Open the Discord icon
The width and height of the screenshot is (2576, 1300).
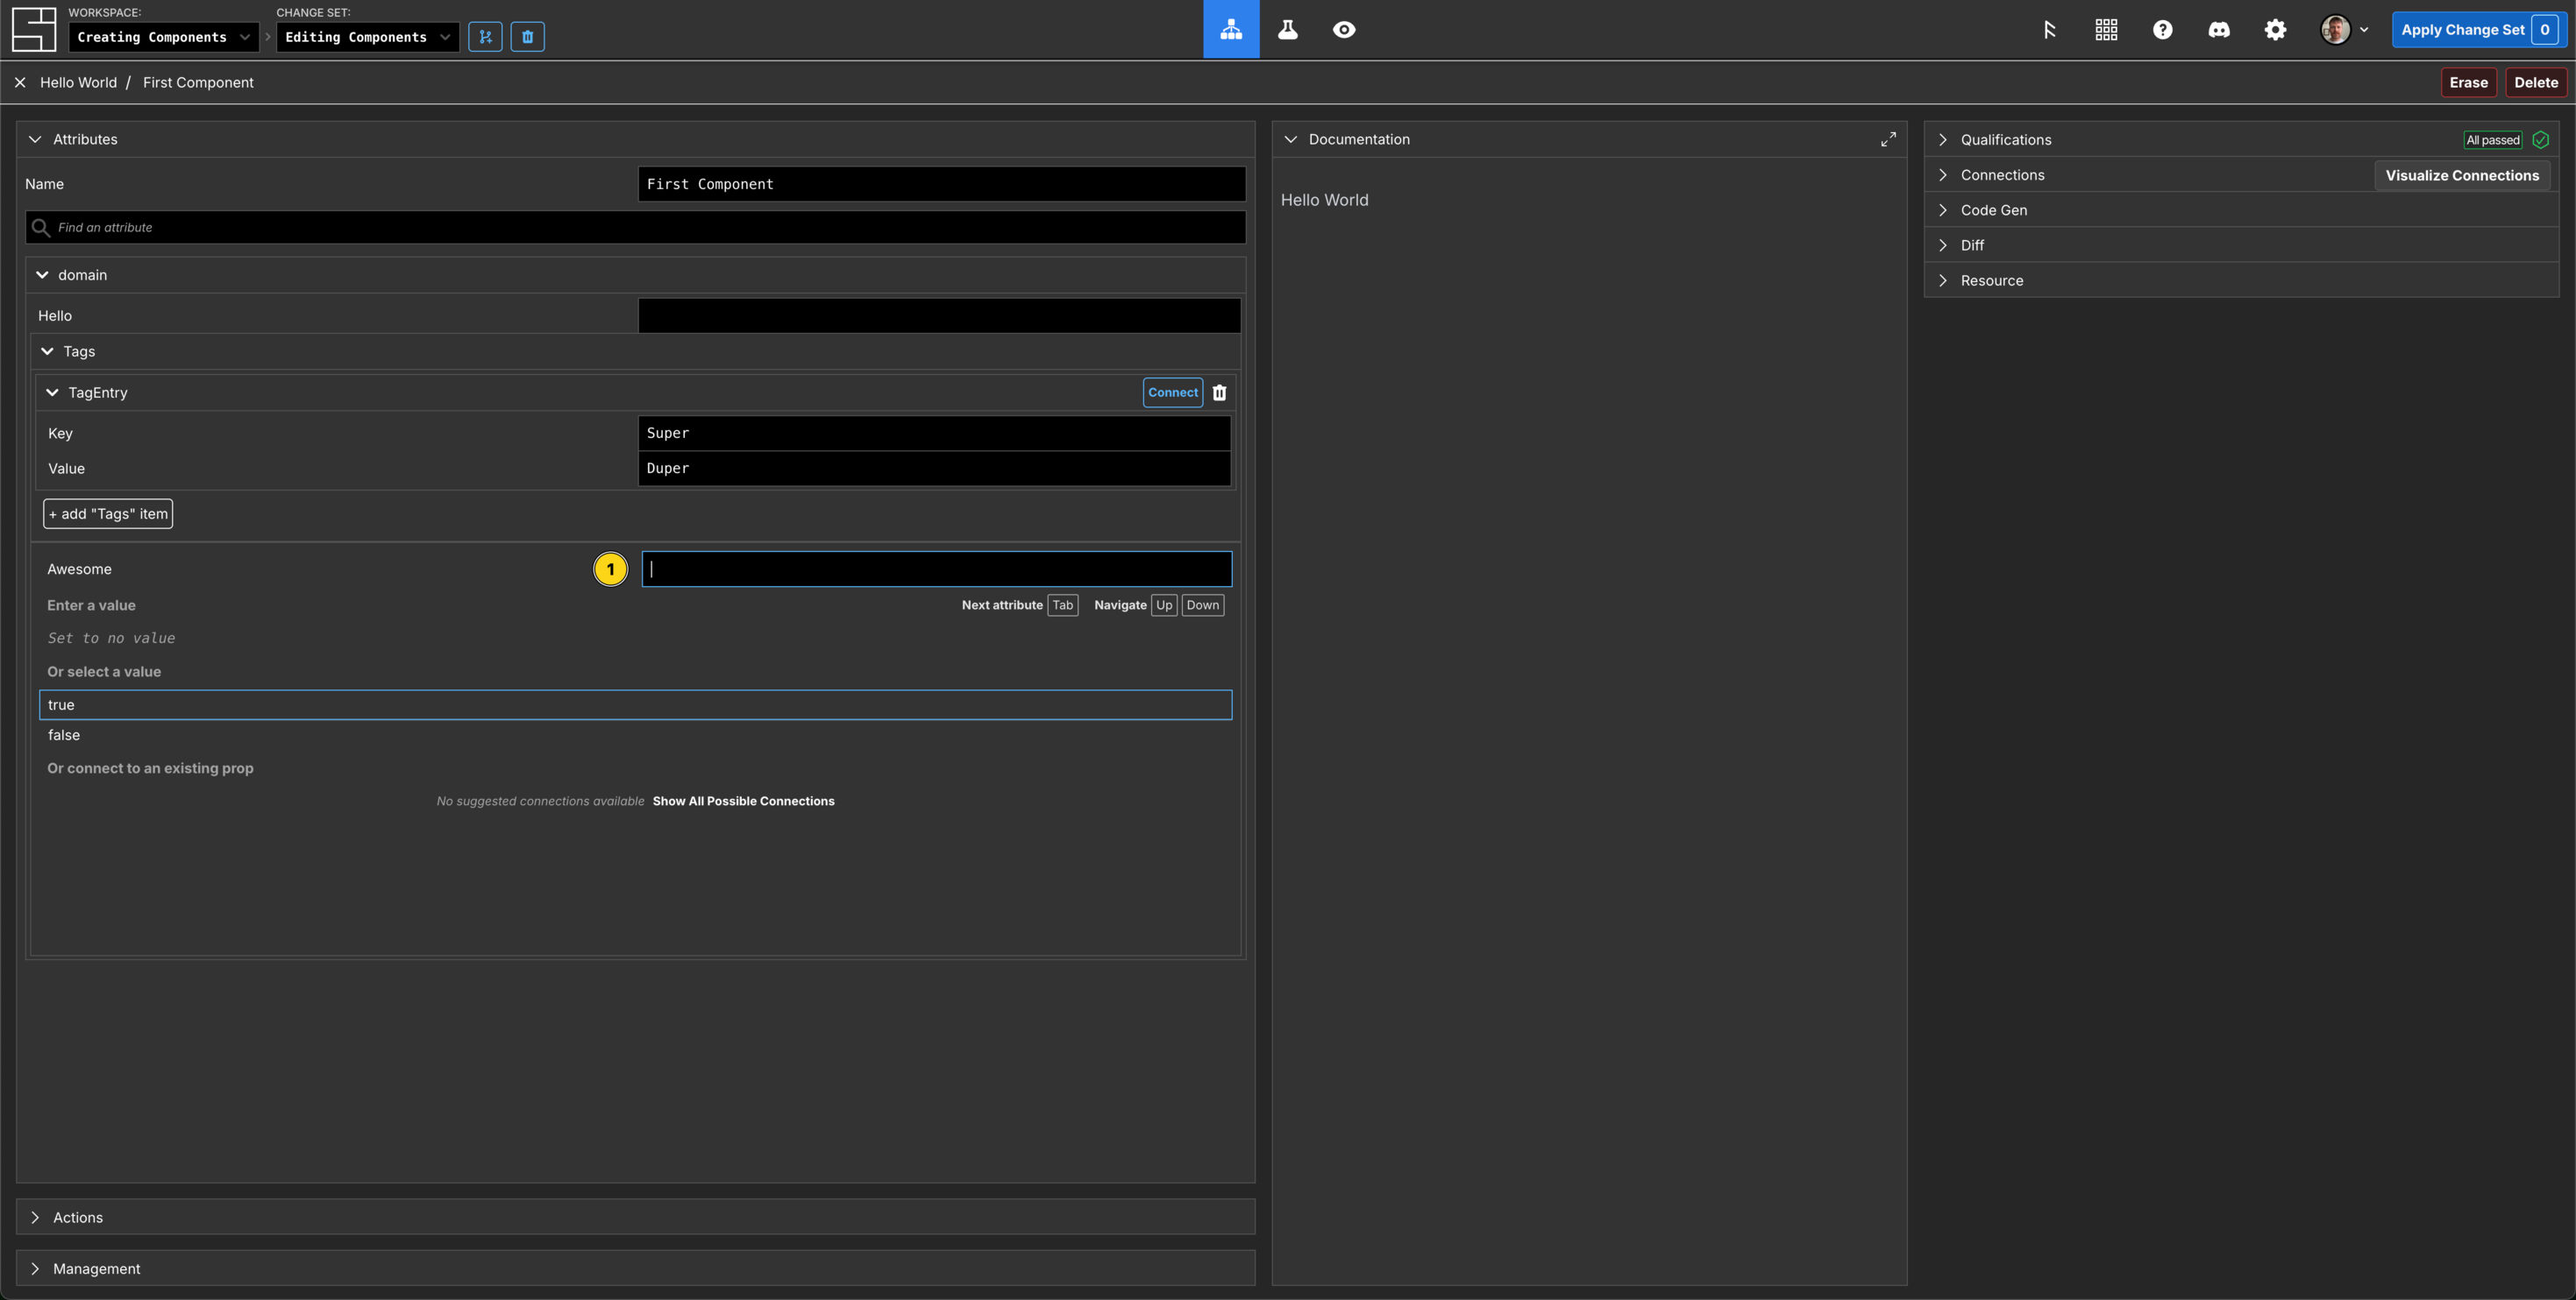(2219, 29)
